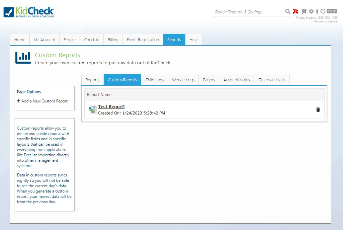The image size is (343, 230).
Task: Open the Event Registration menu tab
Action: click(x=143, y=40)
